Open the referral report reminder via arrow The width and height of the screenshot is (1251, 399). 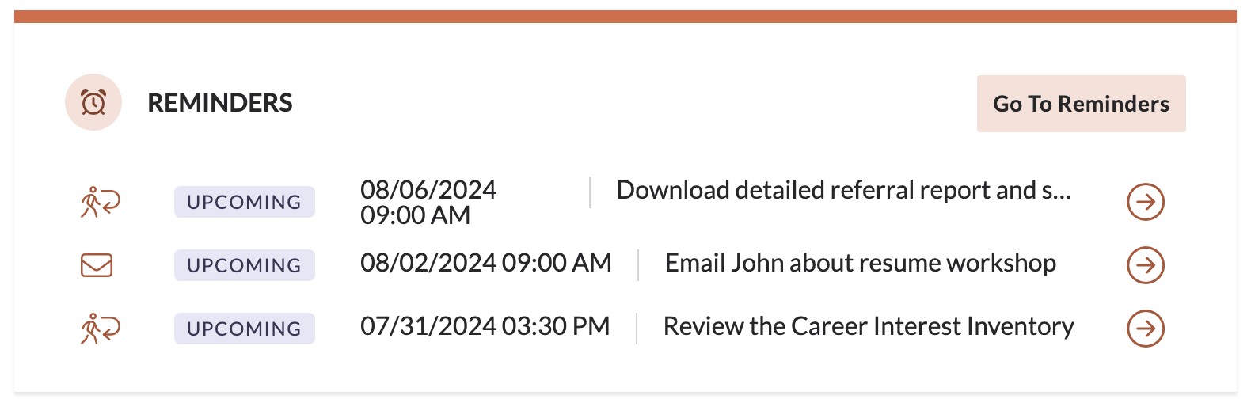[x=1145, y=202]
